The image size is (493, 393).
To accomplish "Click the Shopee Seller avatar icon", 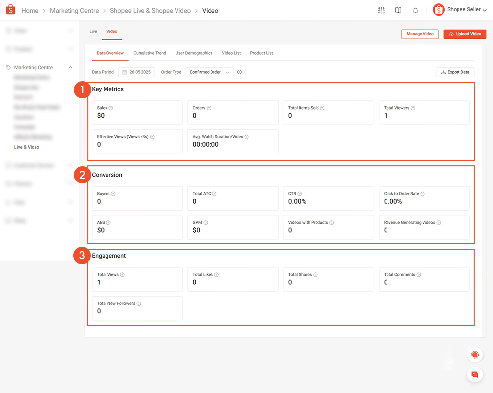I will (x=438, y=10).
